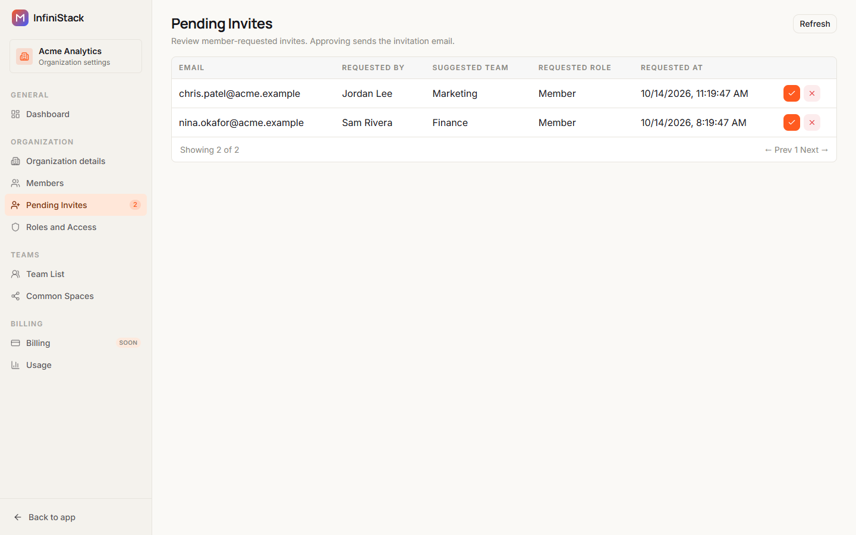Approve nina.okafor@acme.example invite checkmark
The width and height of the screenshot is (856, 535).
792,122
